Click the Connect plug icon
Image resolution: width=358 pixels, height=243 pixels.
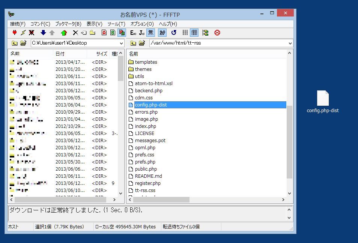(x=15, y=33)
